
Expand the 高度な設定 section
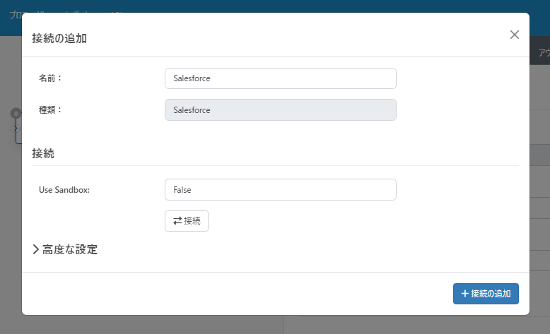[x=69, y=249]
